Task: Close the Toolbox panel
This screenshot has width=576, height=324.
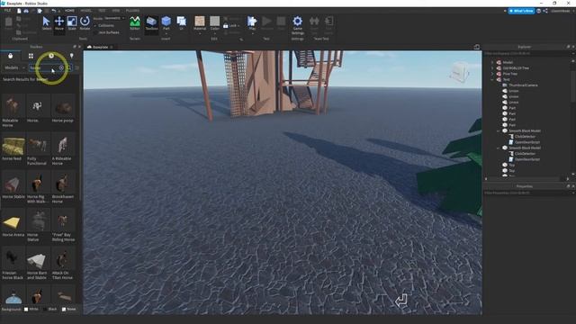Action: [79, 47]
